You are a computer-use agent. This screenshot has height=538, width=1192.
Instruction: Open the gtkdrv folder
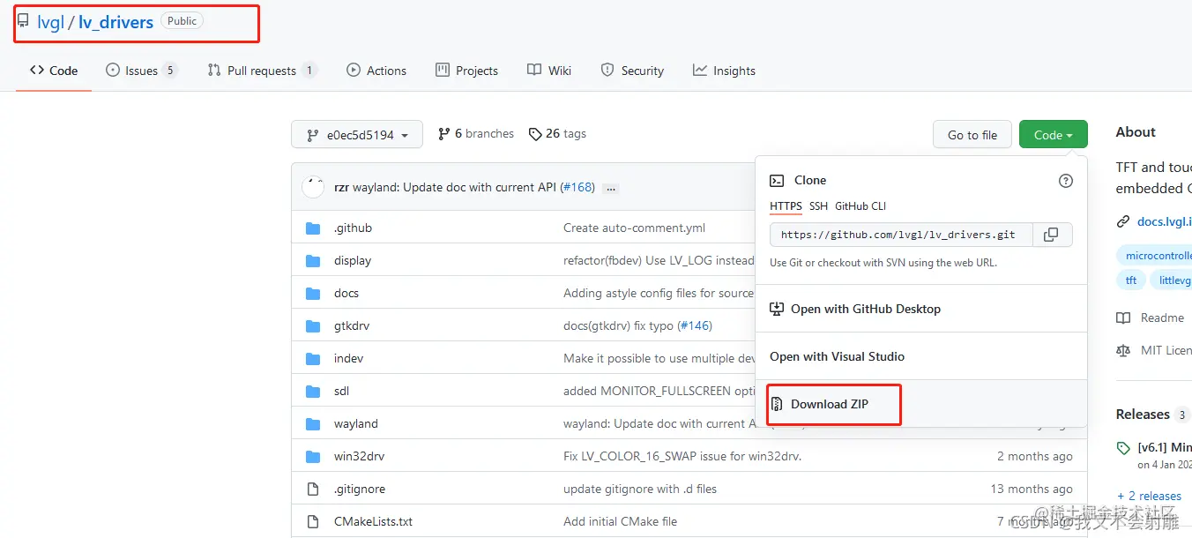[x=352, y=325]
